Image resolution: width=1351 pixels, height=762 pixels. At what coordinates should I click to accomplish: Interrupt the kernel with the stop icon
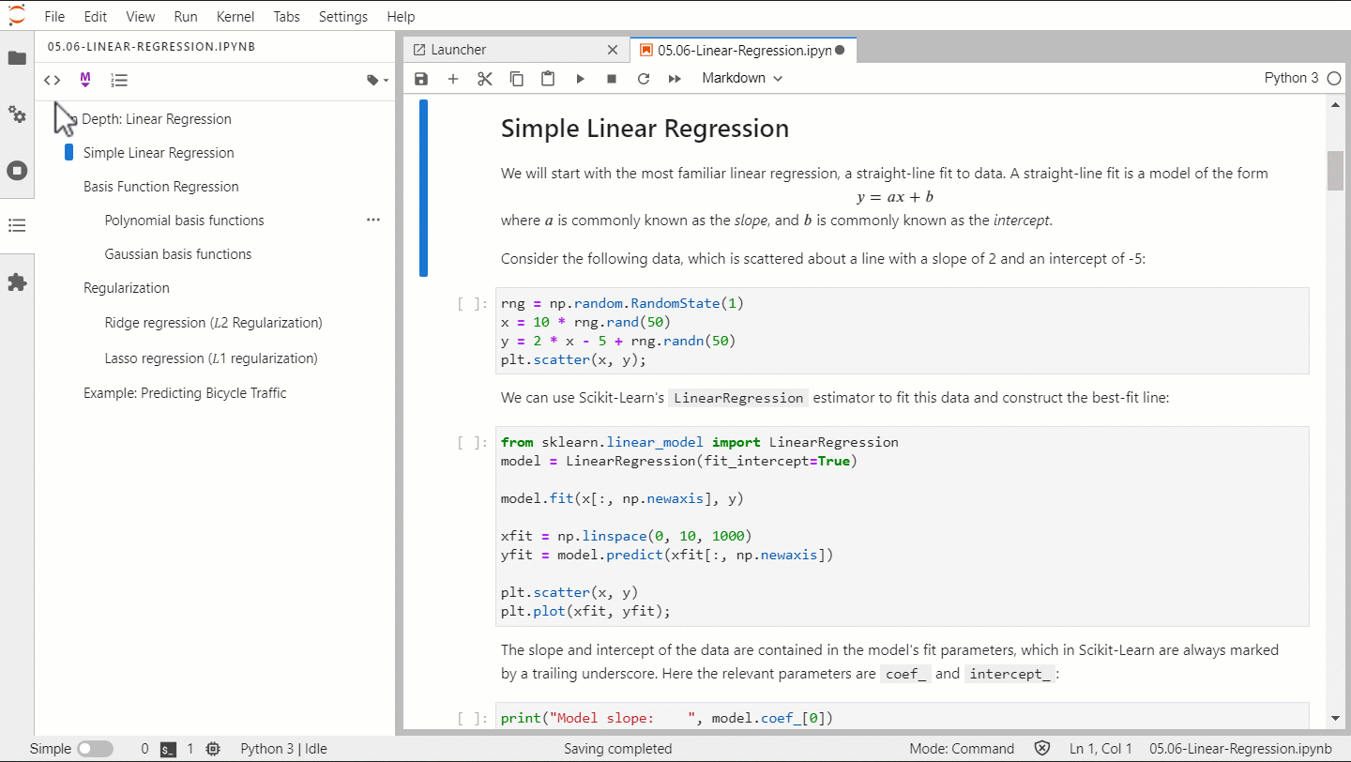tap(611, 79)
